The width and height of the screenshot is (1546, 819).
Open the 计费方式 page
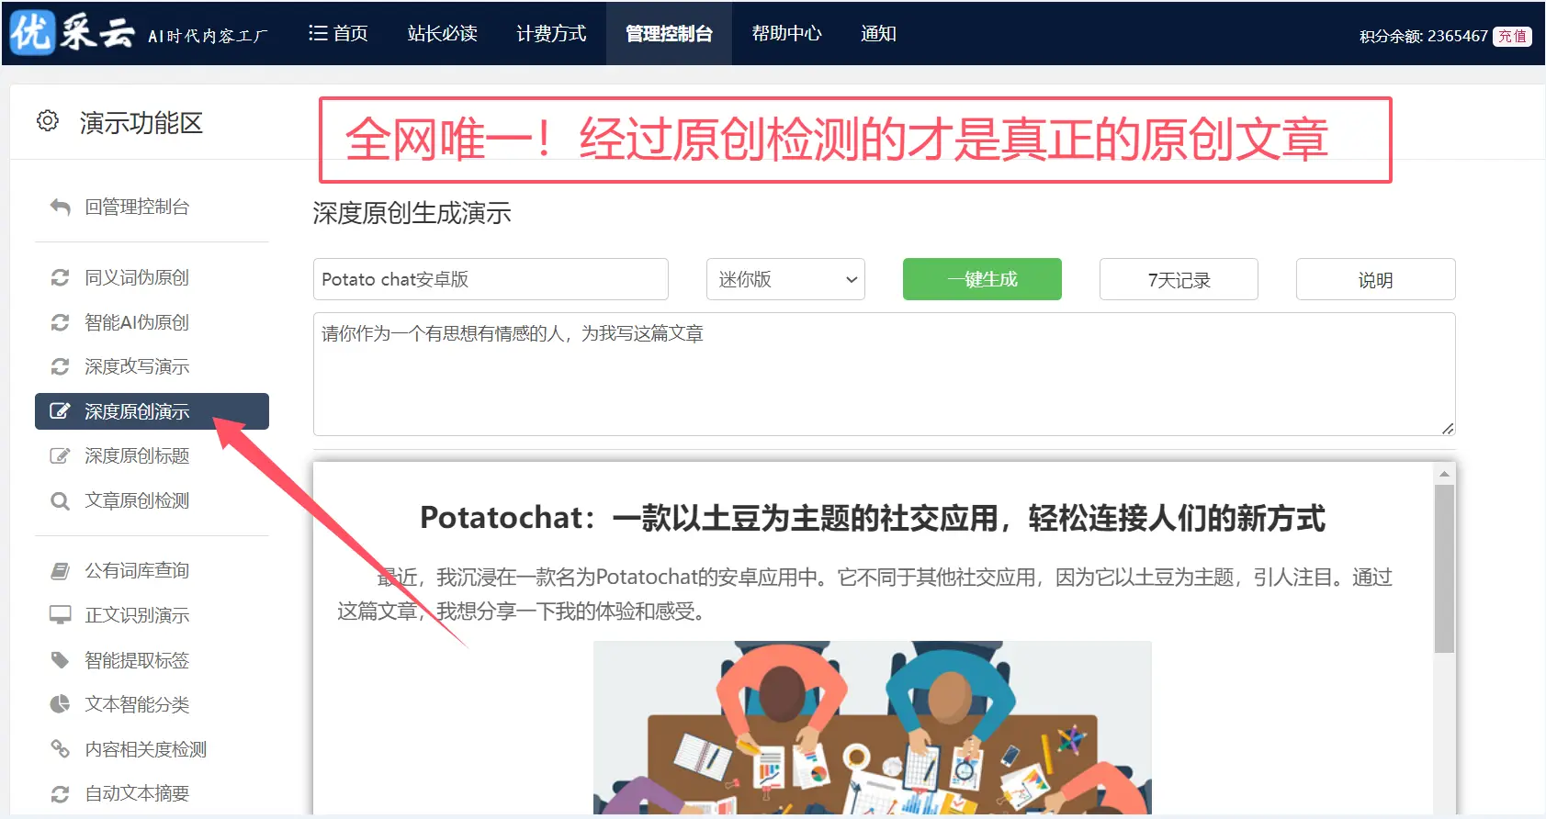click(551, 33)
